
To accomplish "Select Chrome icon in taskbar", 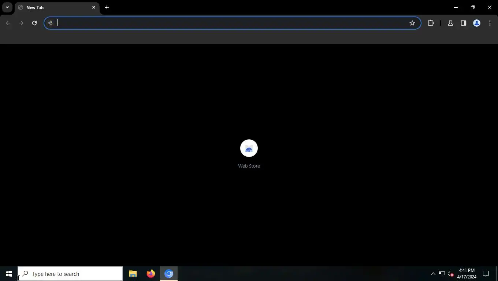I will (x=169, y=274).
